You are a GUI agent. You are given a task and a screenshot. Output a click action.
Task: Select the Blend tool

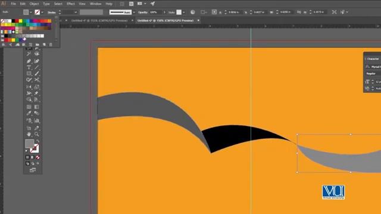tap(37, 113)
